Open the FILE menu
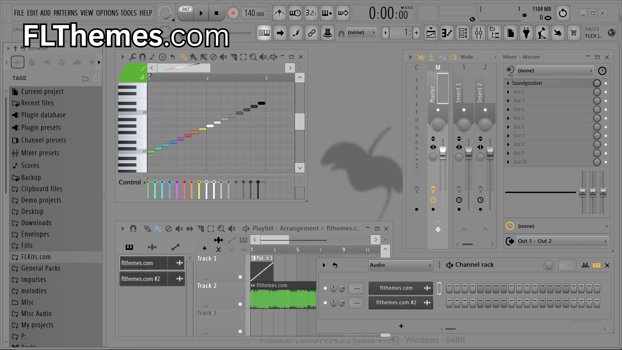Screen dimensions: 622x350 pos(19,13)
